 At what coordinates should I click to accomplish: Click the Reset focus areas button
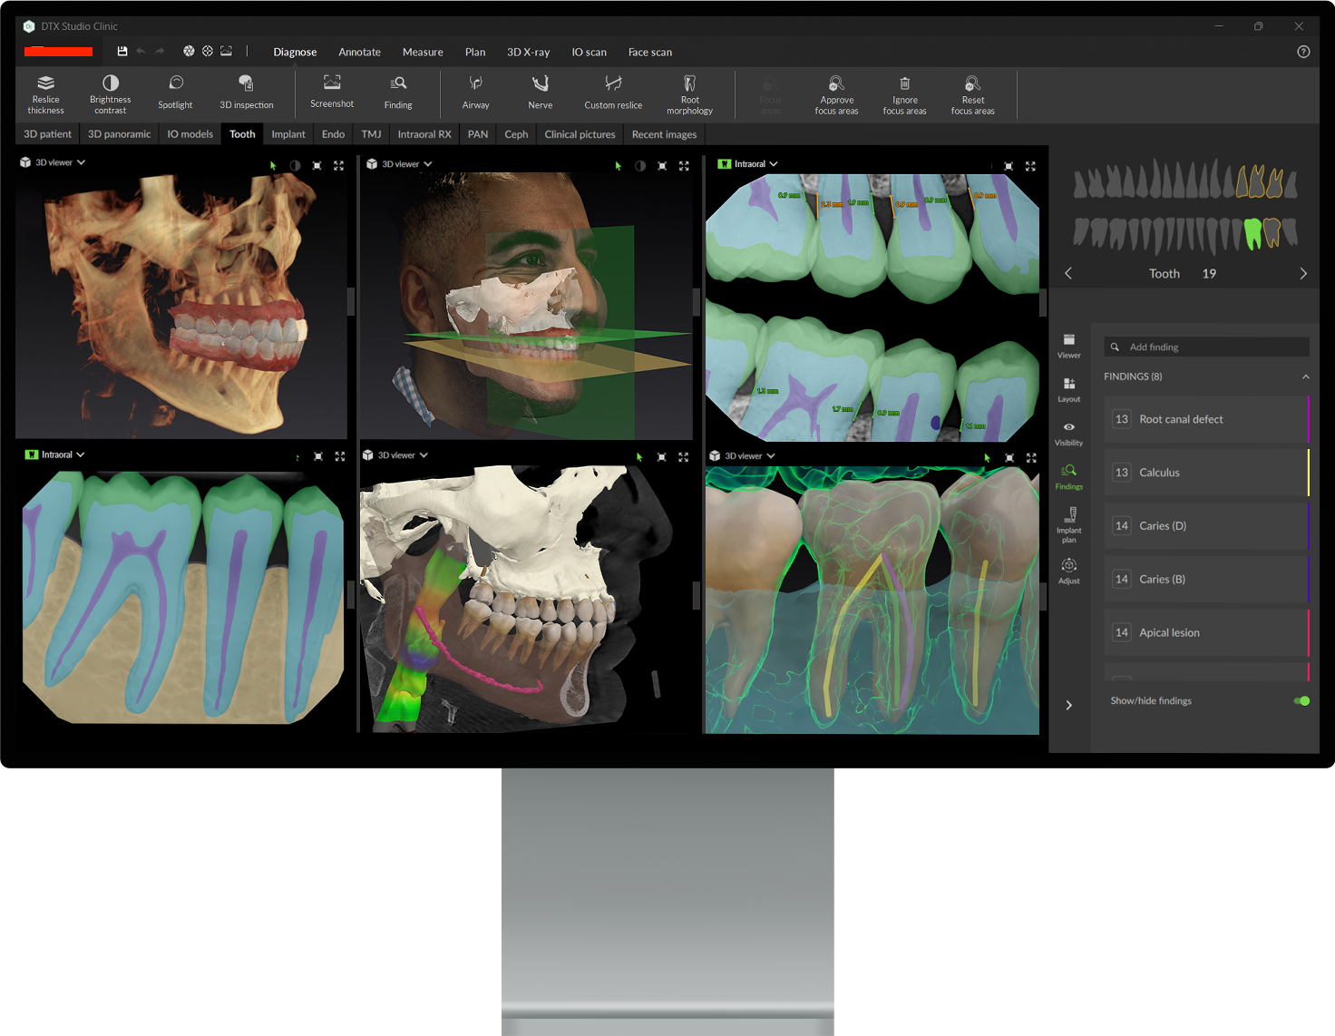point(972,94)
